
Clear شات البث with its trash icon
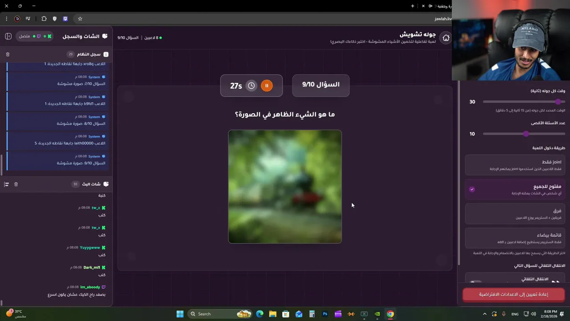point(16,184)
